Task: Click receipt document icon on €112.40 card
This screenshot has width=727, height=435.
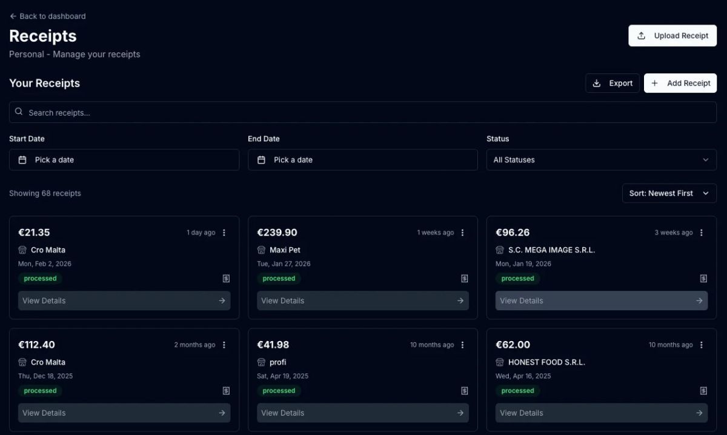Action: click(x=226, y=391)
